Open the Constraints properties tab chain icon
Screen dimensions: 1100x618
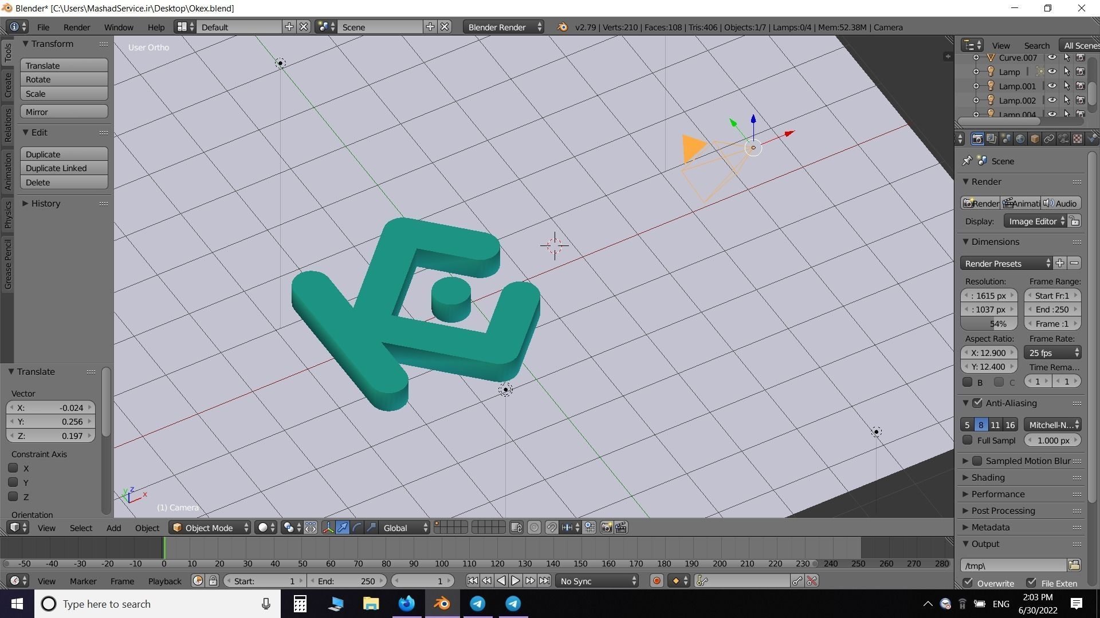point(1049,139)
